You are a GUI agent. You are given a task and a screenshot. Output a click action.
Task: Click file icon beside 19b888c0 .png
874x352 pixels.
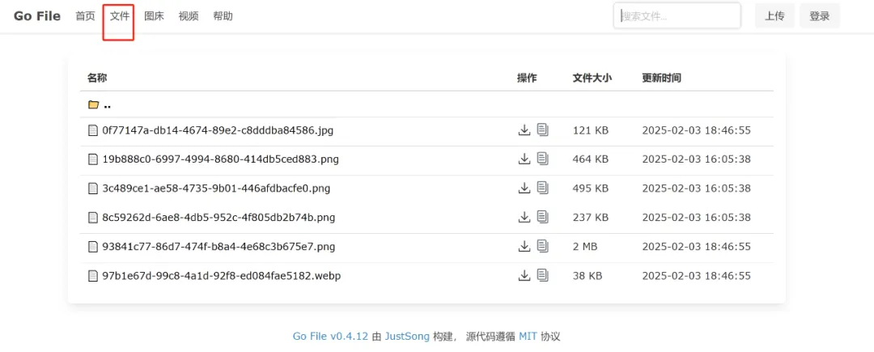tap(93, 159)
